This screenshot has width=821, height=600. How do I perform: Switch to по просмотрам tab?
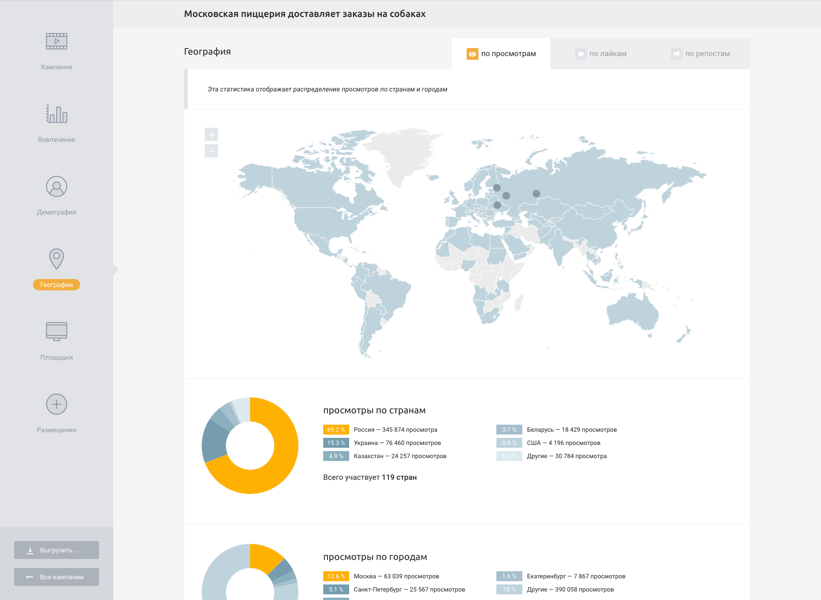(x=501, y=54)
